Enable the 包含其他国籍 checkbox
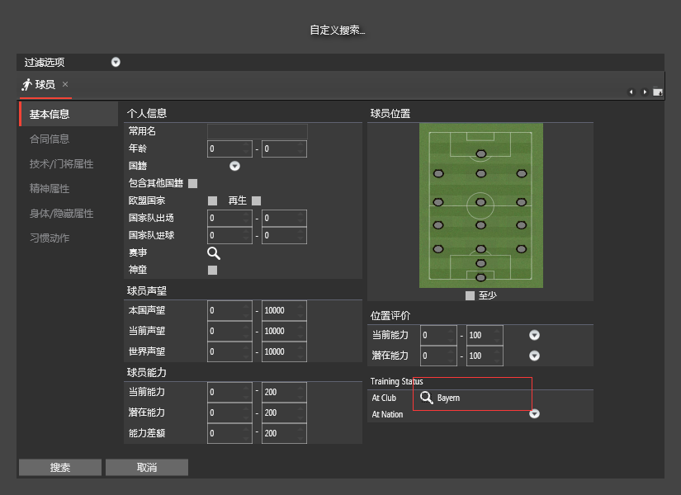The height and width of the screenshot is (495, 681). 192,183
